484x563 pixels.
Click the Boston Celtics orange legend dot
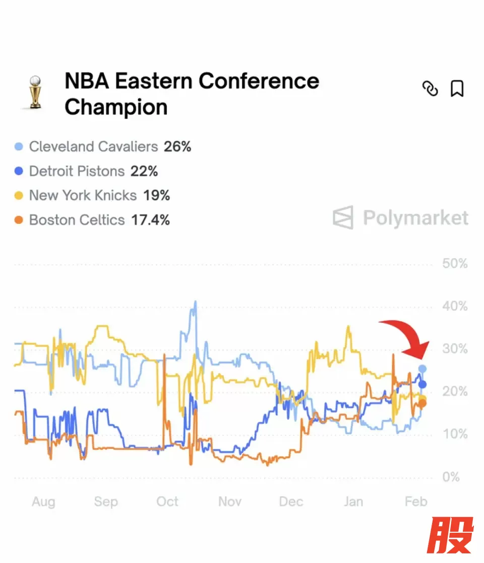point(19,220)
